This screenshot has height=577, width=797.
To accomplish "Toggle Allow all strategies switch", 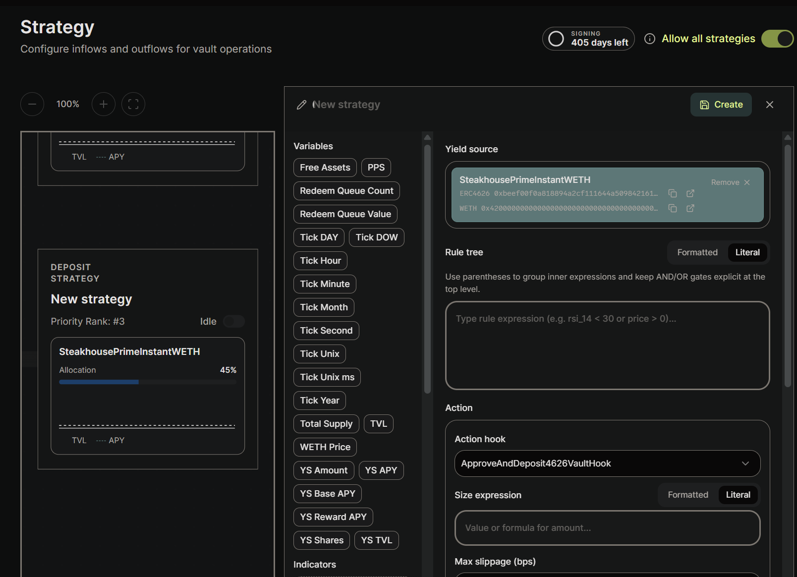I will [x=777, y=39].
